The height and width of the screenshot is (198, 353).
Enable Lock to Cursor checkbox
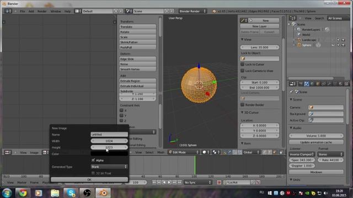tap(243, 64)
